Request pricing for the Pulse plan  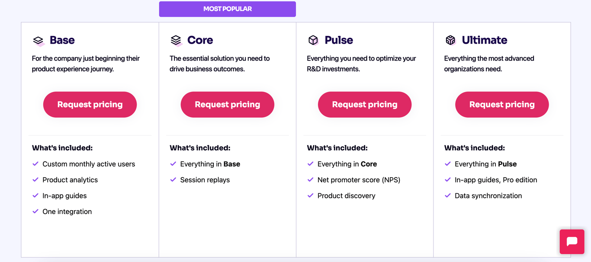[x=365, y=105]
